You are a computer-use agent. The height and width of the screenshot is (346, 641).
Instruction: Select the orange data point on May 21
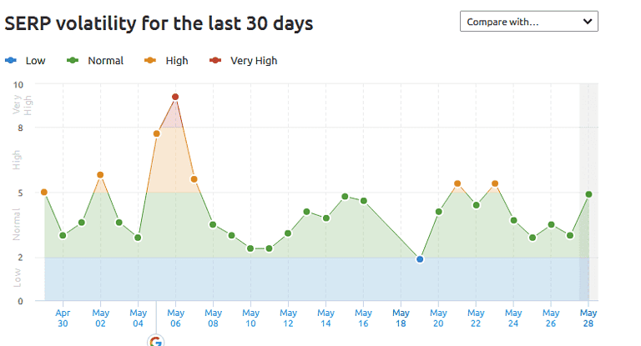pos(457,183)
